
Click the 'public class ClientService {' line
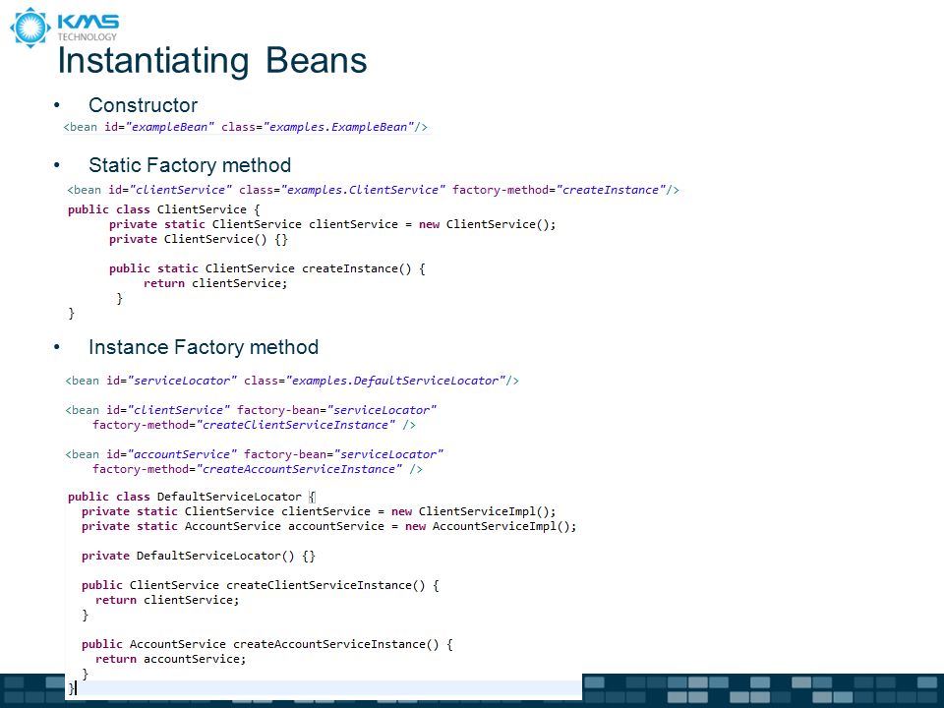164,209
